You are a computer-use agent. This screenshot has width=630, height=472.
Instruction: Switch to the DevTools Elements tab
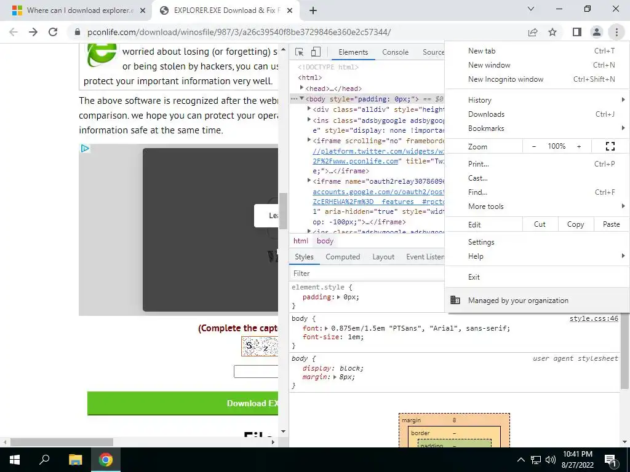(x=353, y=52)
